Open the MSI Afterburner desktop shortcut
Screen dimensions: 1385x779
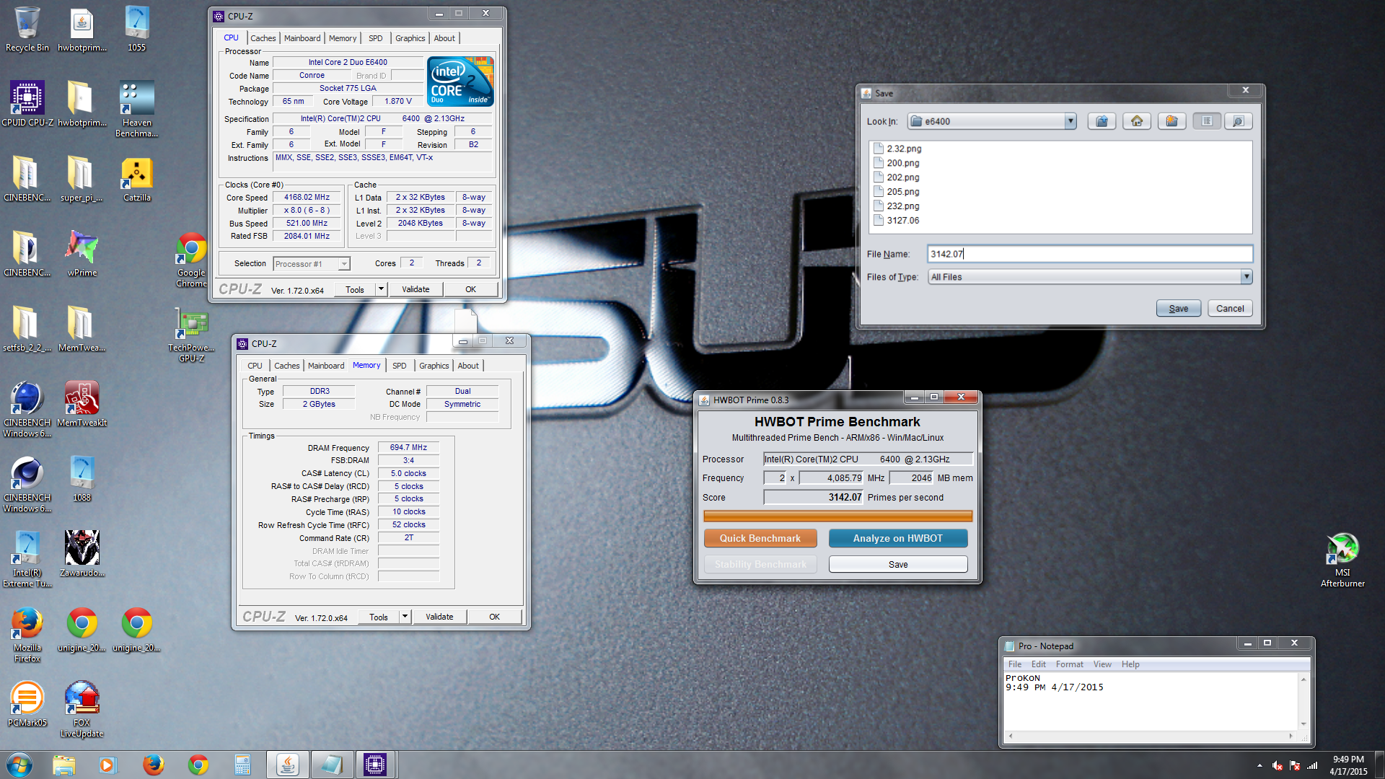1342,560
